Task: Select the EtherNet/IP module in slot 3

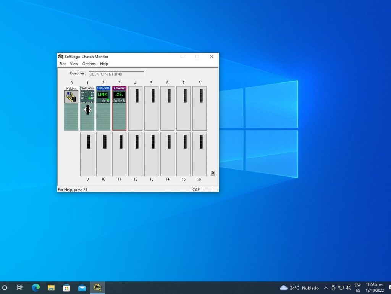Action: tap(119, 118)
